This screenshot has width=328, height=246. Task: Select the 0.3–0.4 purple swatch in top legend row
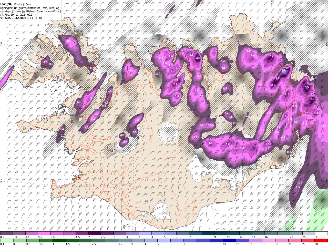(x=19, y=233)
